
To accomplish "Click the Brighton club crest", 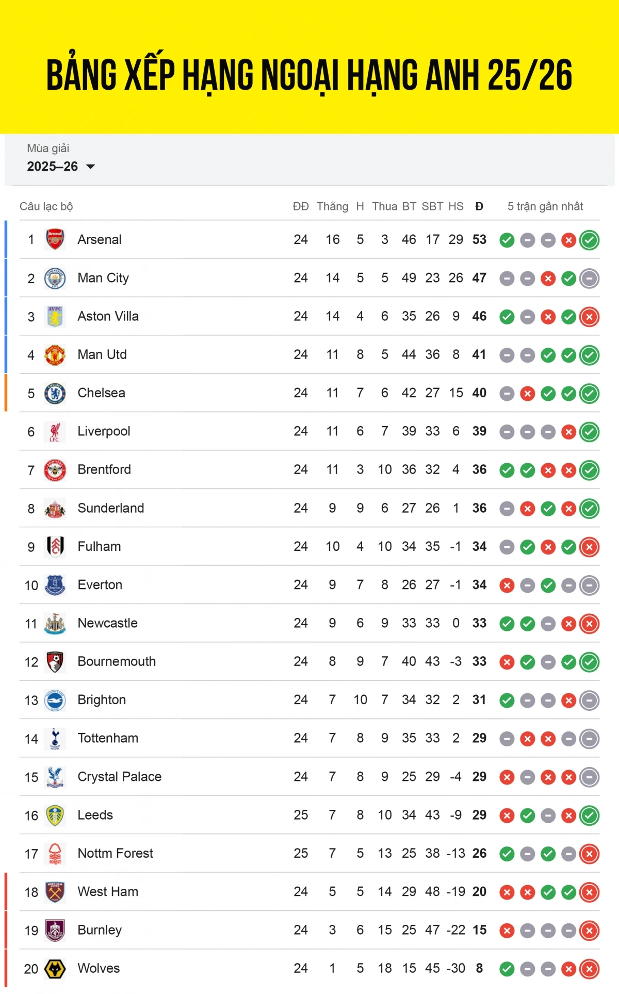I will pos(55,700).
